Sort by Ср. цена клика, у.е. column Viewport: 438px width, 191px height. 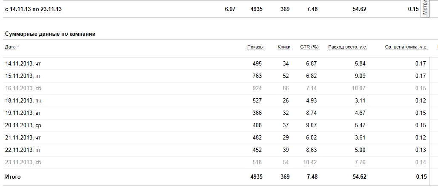coord(406,47)
